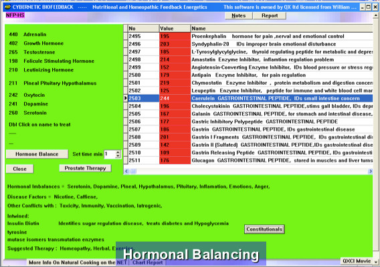
Task: Open the Report button
Action: pyautogui.click(x=270, y=15)
